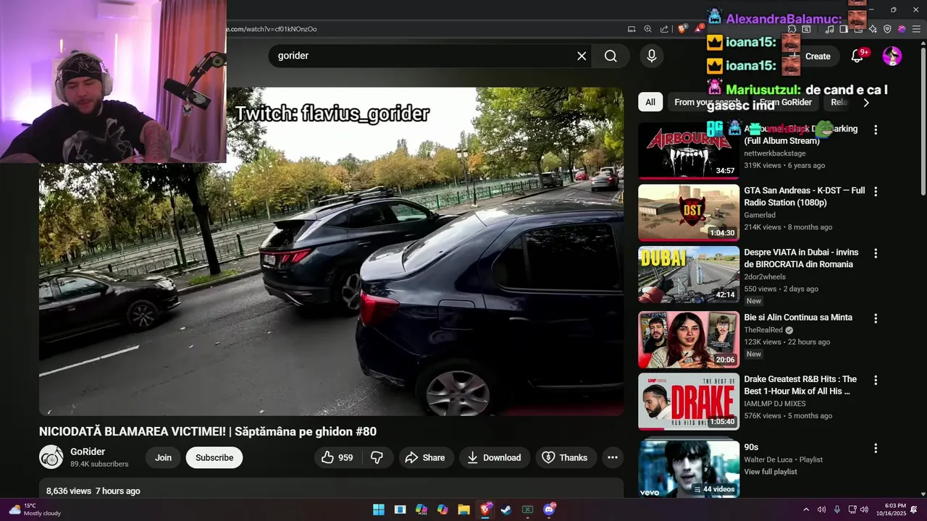Like the video with 959 likes
The image size is (927, 521).
point(337,457)
